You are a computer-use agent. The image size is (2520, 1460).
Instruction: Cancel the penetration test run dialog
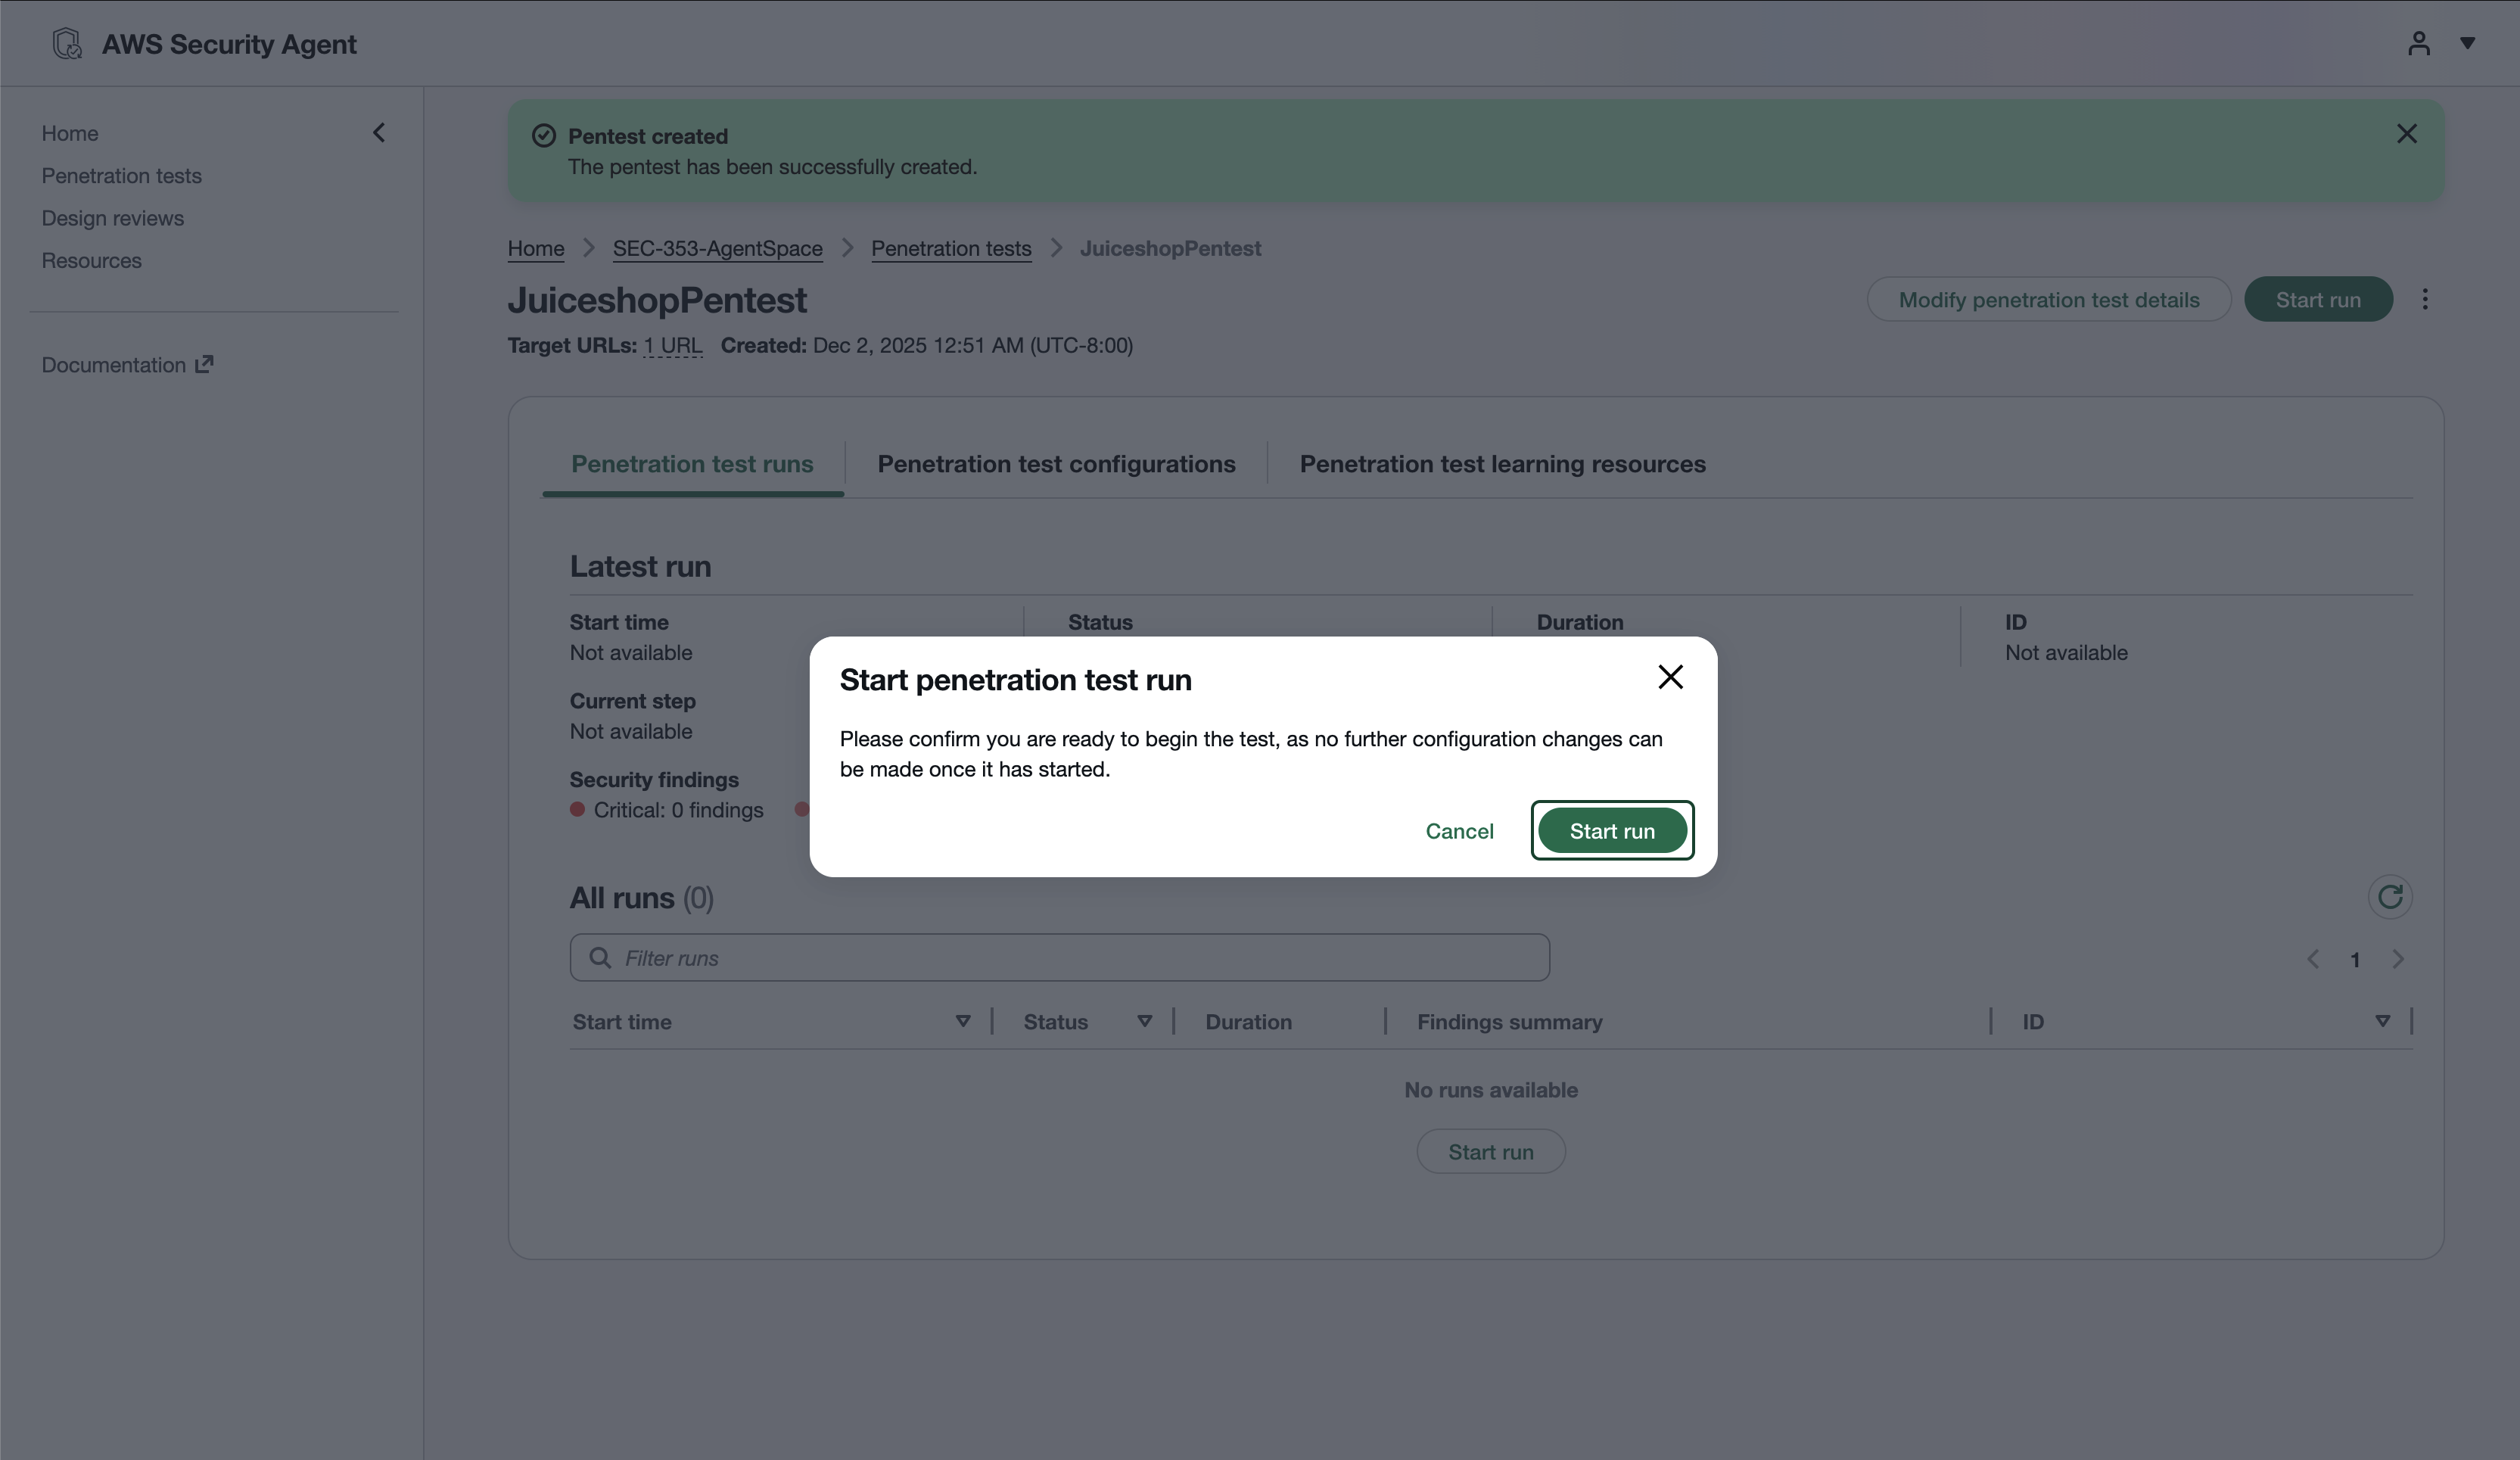(1459, 831)
